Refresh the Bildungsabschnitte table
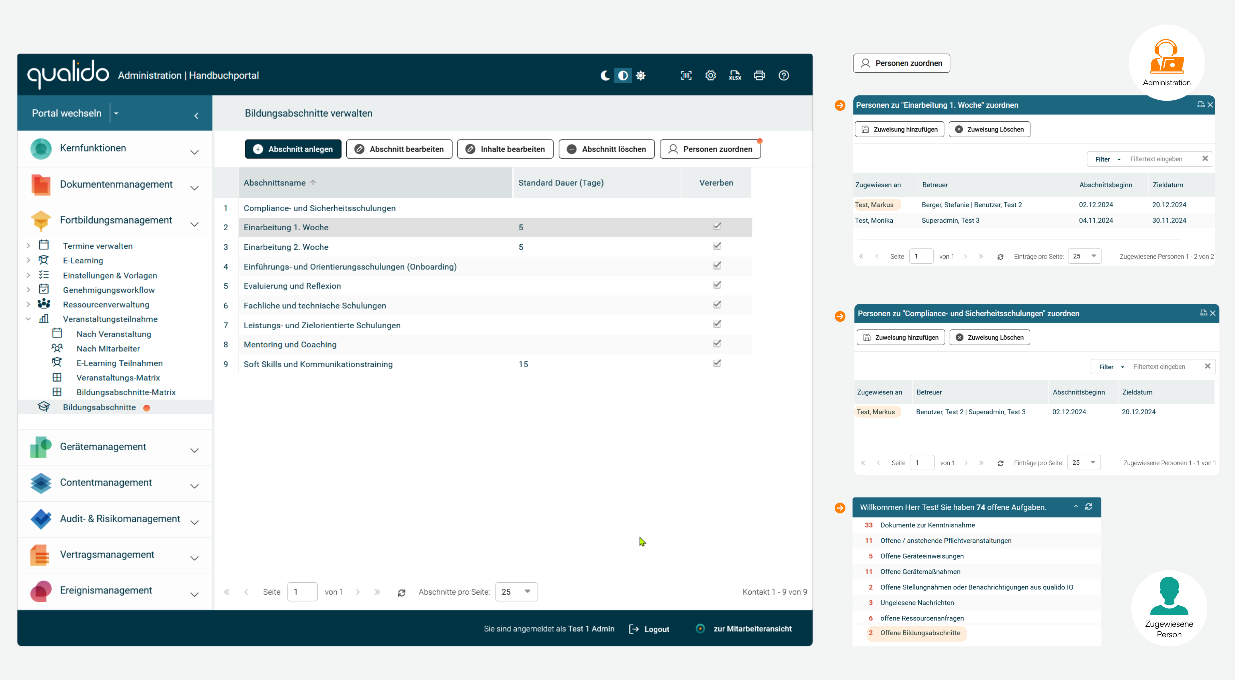Viewport: 1235px width, 680px height. [402, 592]
